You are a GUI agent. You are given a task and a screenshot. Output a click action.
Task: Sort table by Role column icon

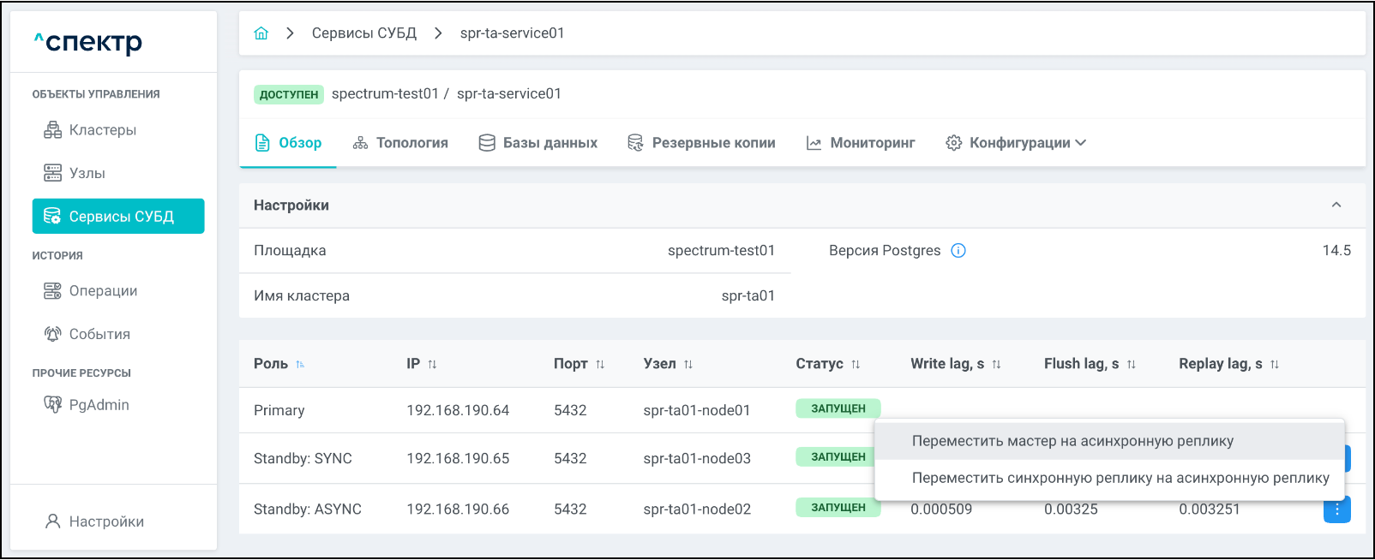(x=300, y=365)
